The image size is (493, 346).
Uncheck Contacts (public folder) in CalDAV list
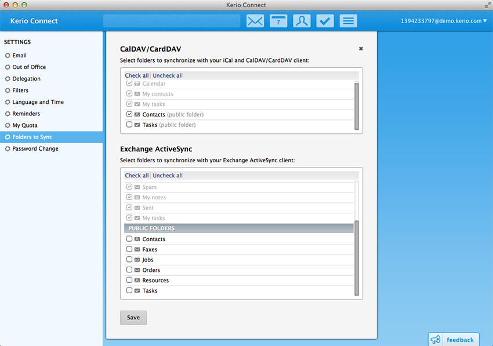(129, 114)
